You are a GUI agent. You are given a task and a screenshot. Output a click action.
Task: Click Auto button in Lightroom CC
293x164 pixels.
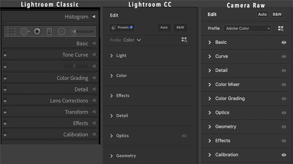pyautogui.click(x=164, y=27)
